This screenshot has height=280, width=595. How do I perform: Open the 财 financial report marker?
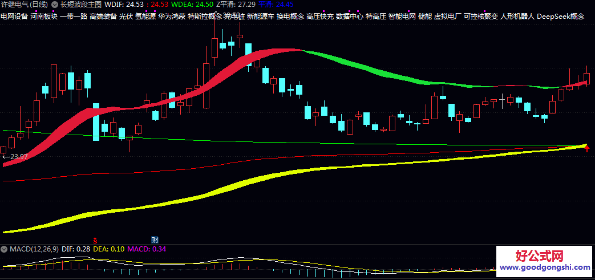155,240
